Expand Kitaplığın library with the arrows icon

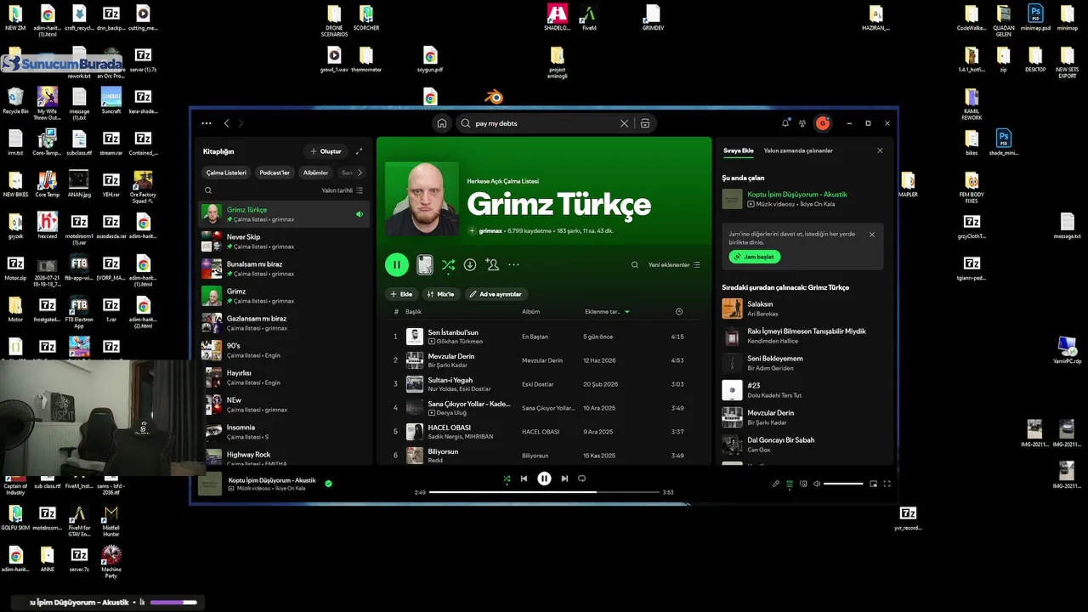359,151
